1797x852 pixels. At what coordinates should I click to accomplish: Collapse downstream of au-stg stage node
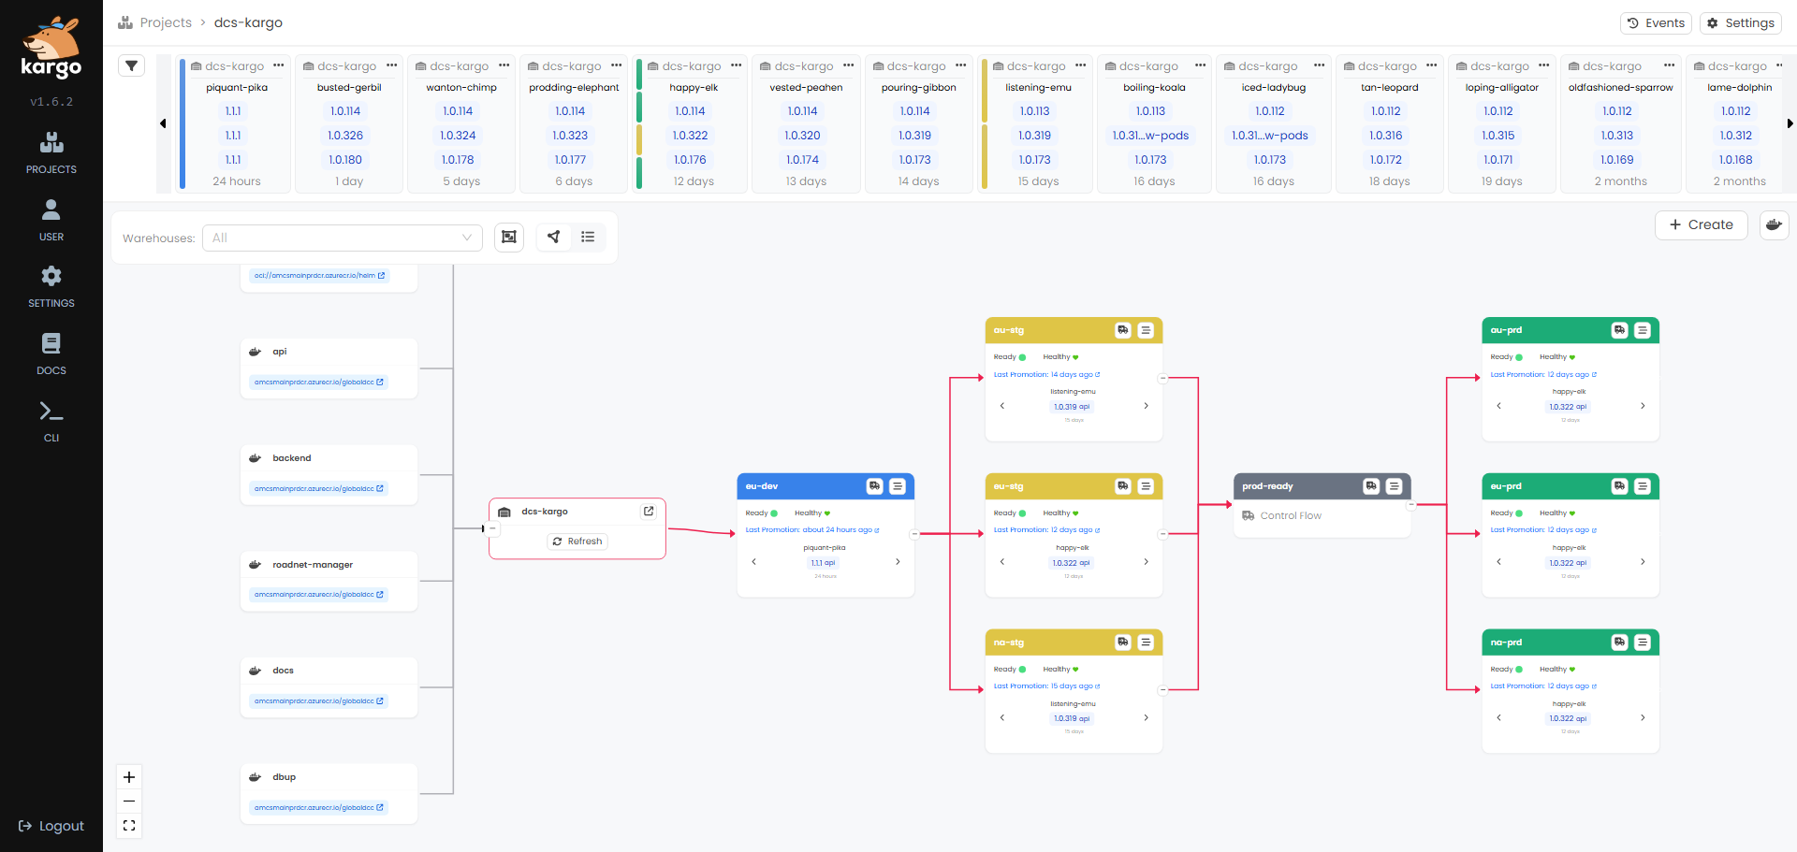(1162, 379)
